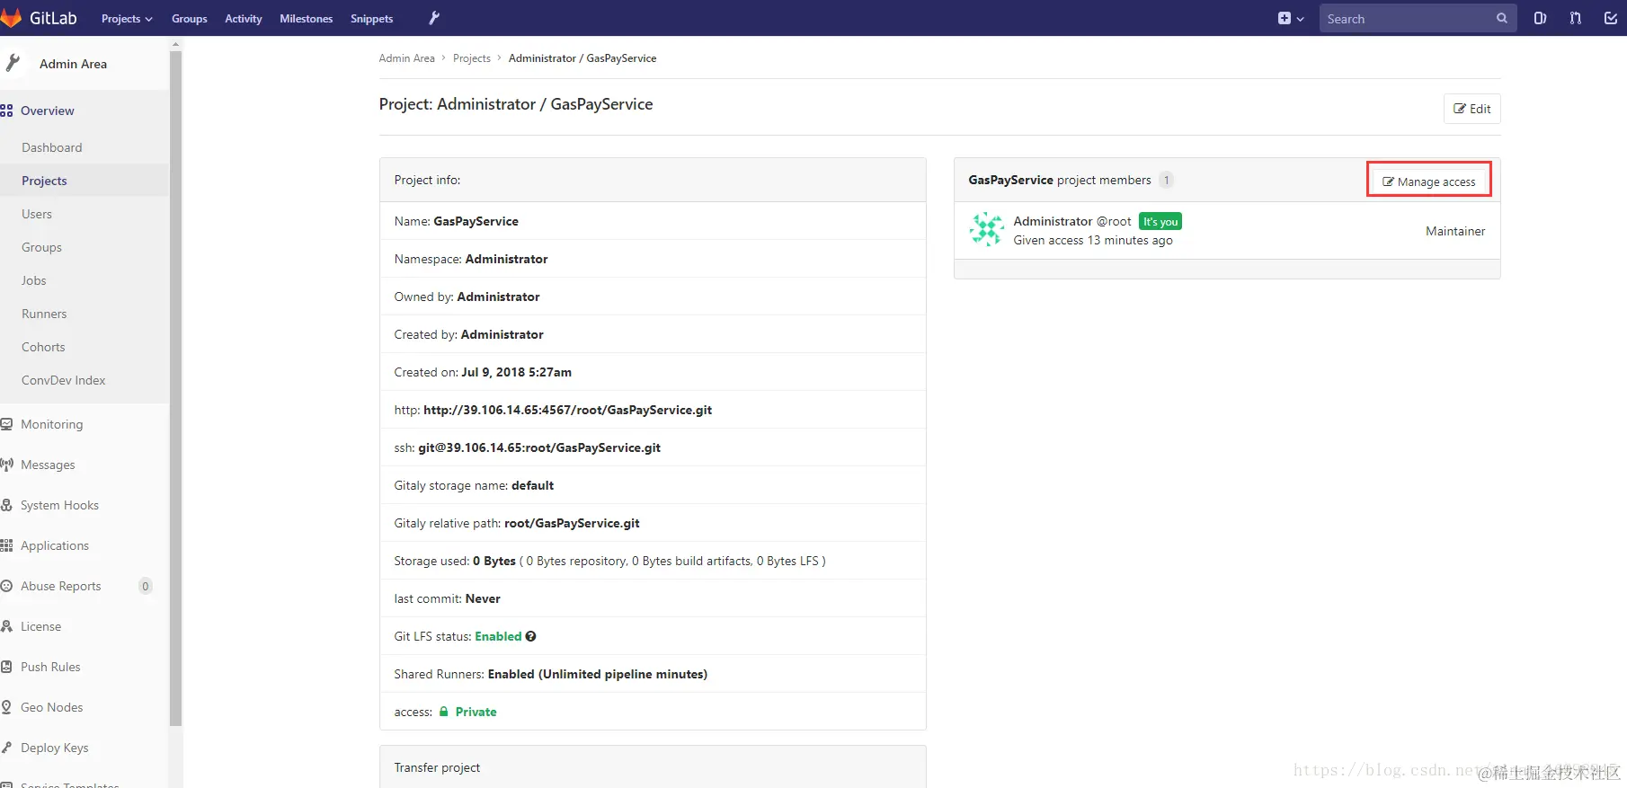Click the Push Rules label
1627x788 pixels.
click(51, 667)
